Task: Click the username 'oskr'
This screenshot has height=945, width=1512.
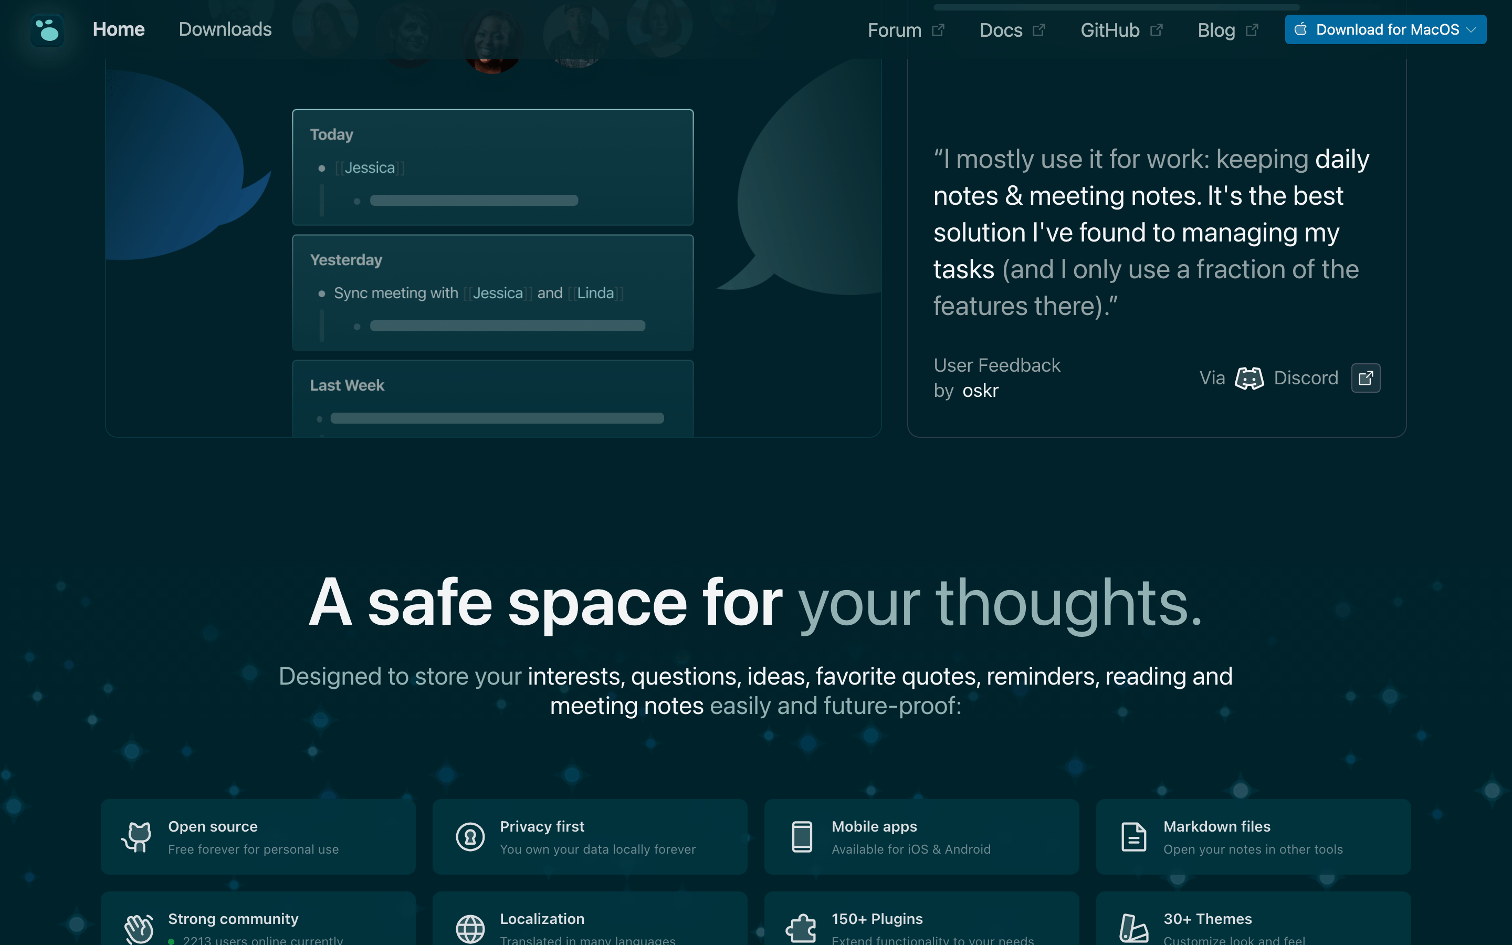Action: pos(980,391)
